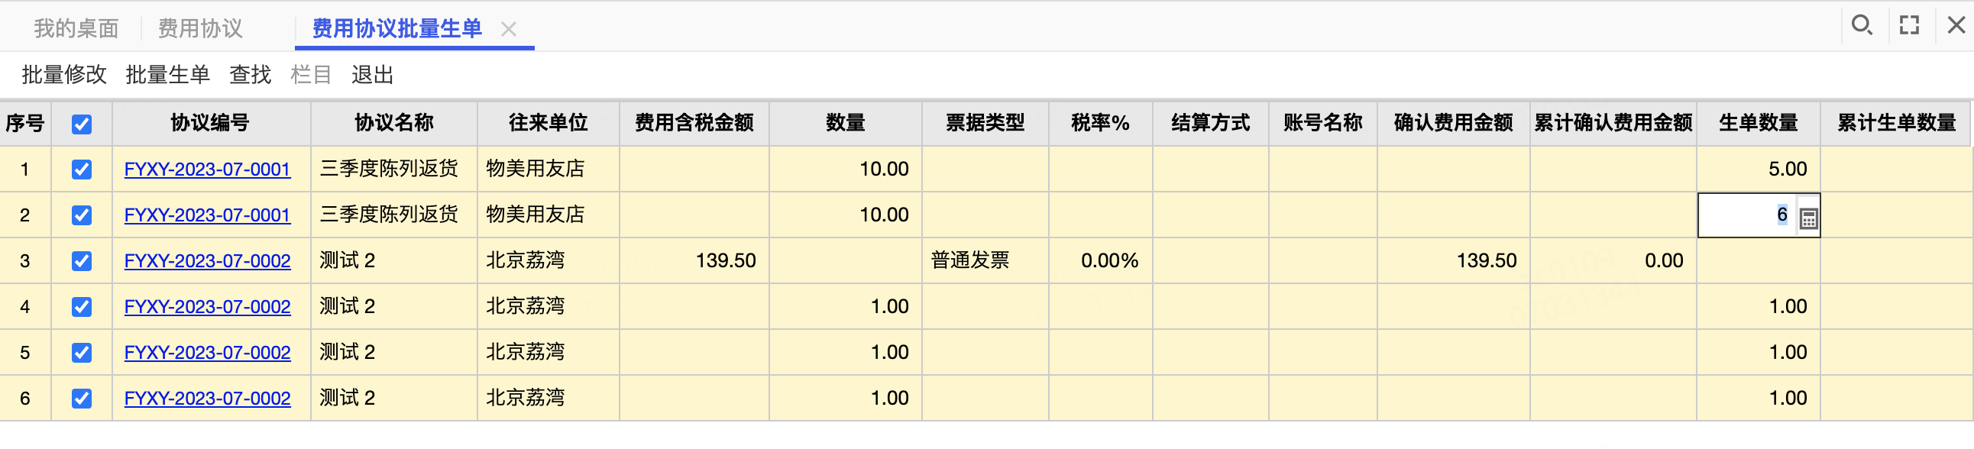Open link FYXY-2023-07-0002 in row 3

(207, 261)
